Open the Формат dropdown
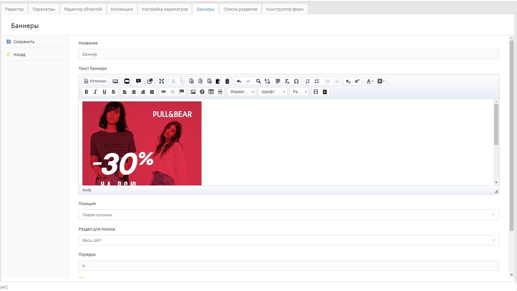517x291 pixels. pyautogui.click(x=242, y=92)
